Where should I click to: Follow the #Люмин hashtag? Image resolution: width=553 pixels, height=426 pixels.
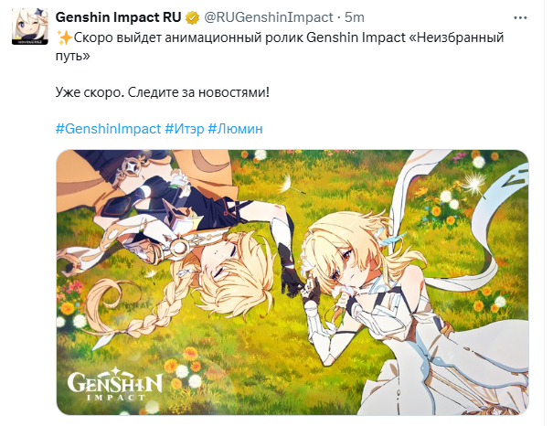[235, 129]
